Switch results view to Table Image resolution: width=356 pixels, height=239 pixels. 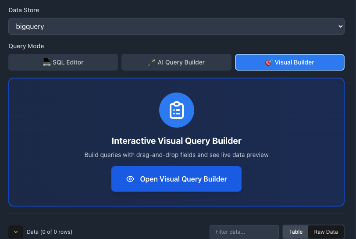295,232
